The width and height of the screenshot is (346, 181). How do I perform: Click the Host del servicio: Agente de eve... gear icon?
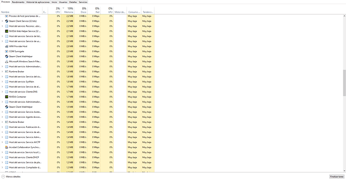pyautogui.click(x=7, y=117)
